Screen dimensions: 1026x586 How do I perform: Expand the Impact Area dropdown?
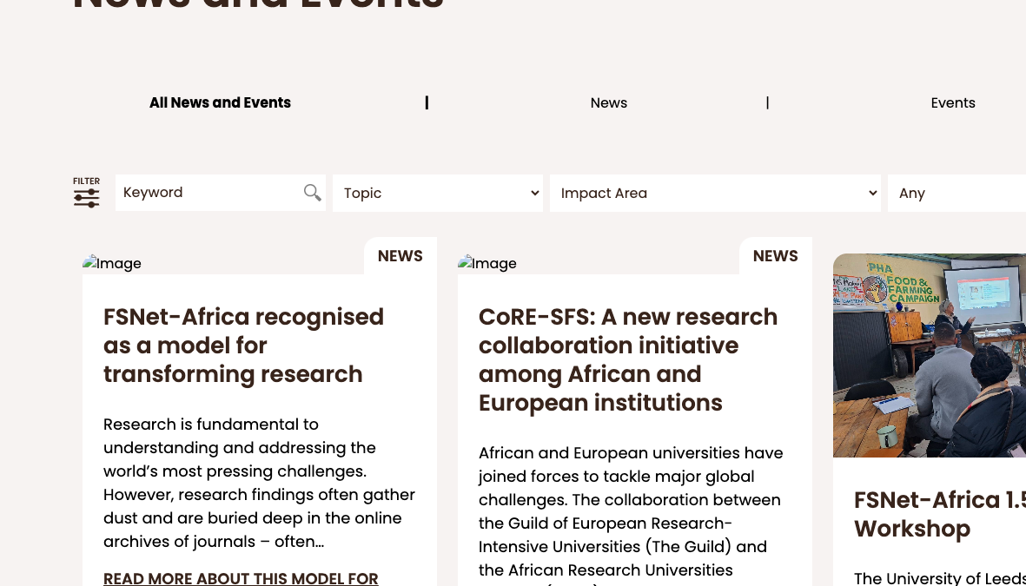pyautogui.click(x=715, y=193)
